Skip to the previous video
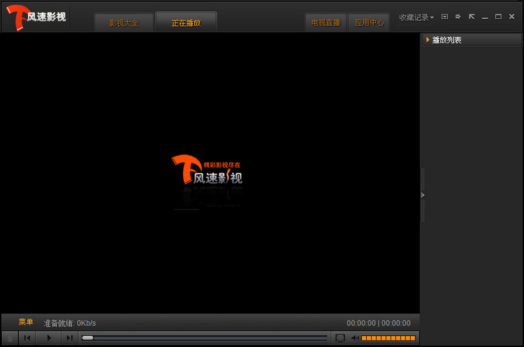This screenshot has height=347, width=524. pos(27,338)
